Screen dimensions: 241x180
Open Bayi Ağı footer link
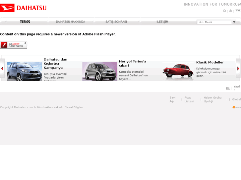172,99
